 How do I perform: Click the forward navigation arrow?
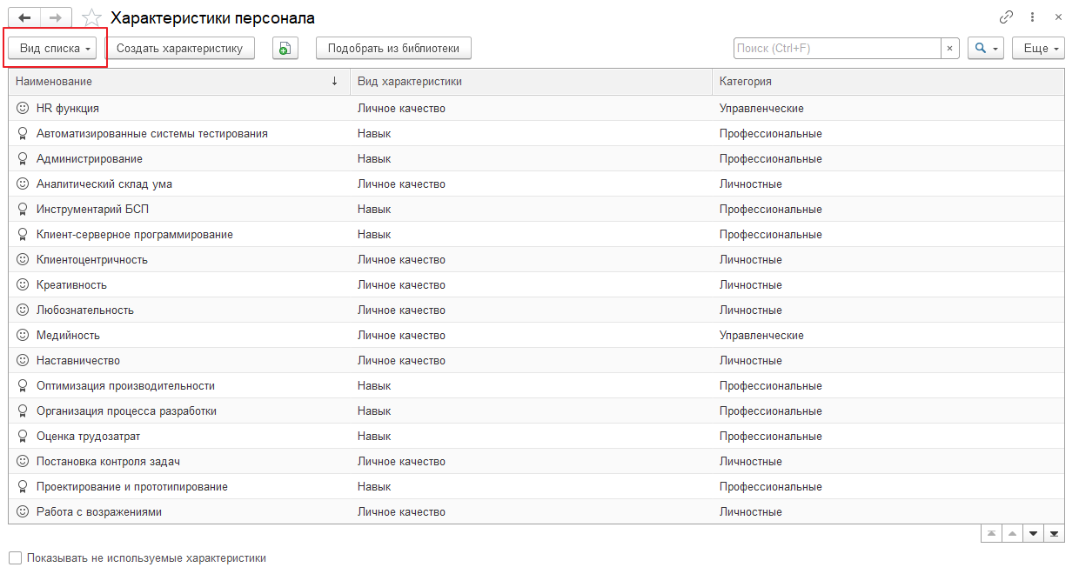tap(54, 18)
